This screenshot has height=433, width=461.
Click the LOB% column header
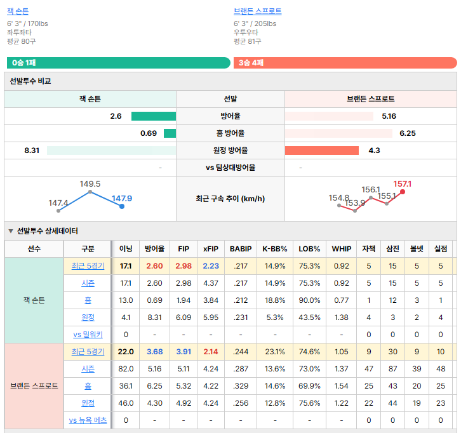tap(310, 249)
